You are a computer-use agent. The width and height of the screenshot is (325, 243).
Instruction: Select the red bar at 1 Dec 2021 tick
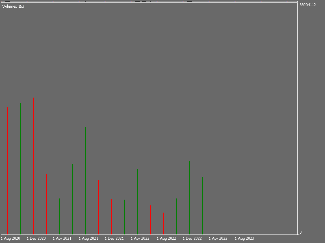point(105,215)
